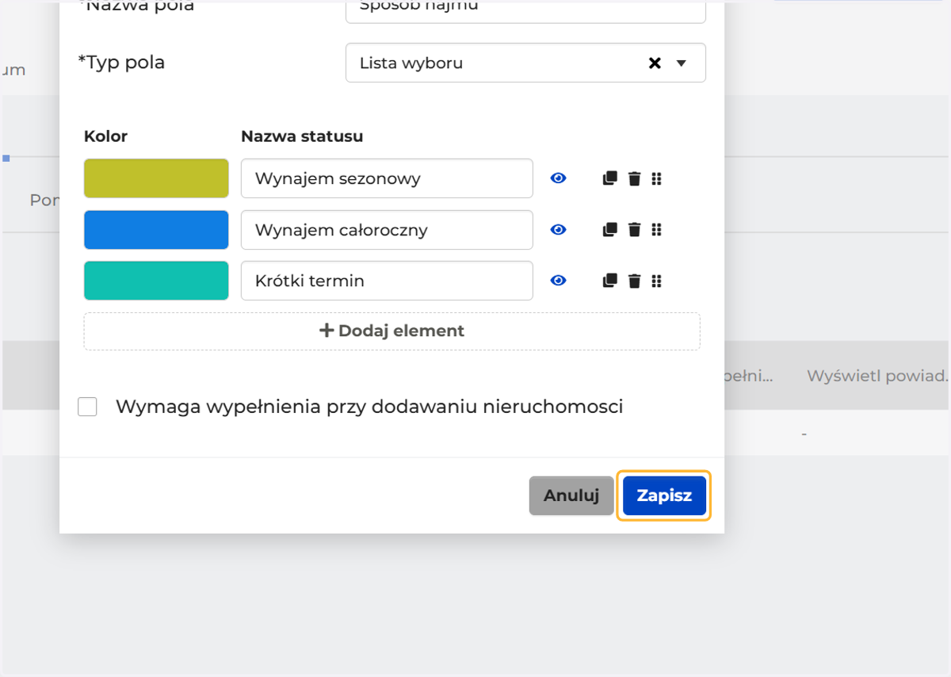This screenshot has height=677, width=951.
Task: Click the Wyświetl powiad. column header behind dialog
Action: (x=877, y=376)
